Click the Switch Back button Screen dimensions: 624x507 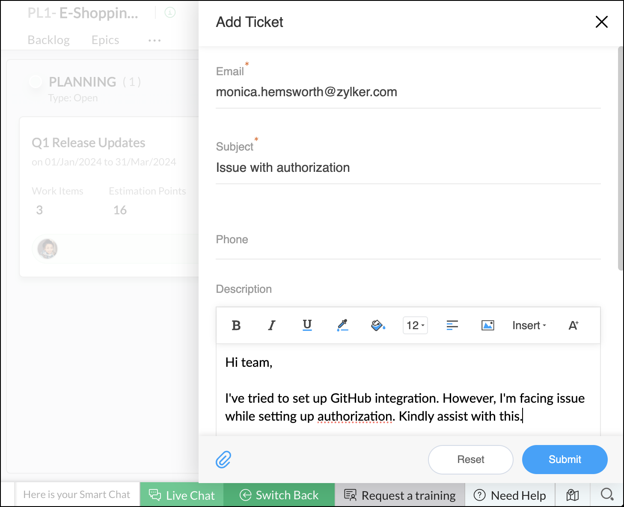click(279, 495)
